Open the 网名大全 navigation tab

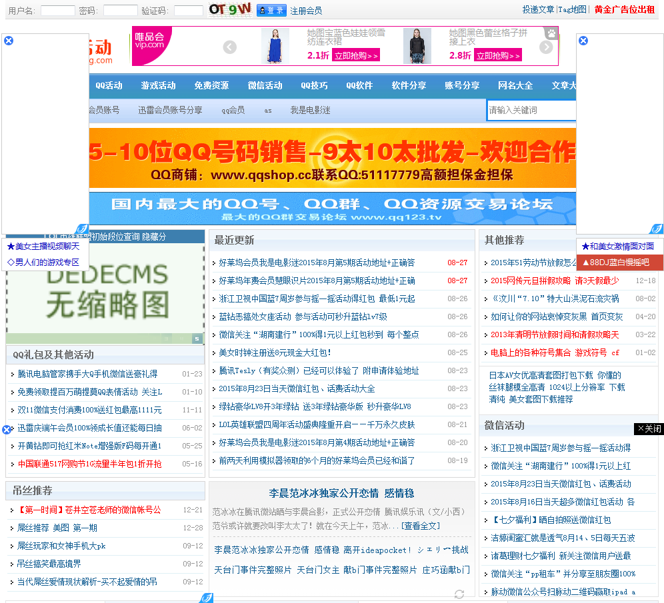tap(515, 85)
